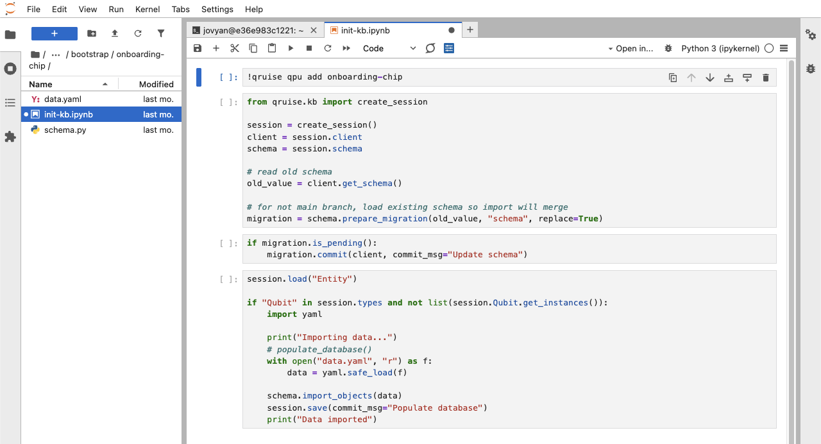The height and width of the screenshot is (444, 821).
Task: Cut selected cell using the scissors icon
Action: pos(235,48)
